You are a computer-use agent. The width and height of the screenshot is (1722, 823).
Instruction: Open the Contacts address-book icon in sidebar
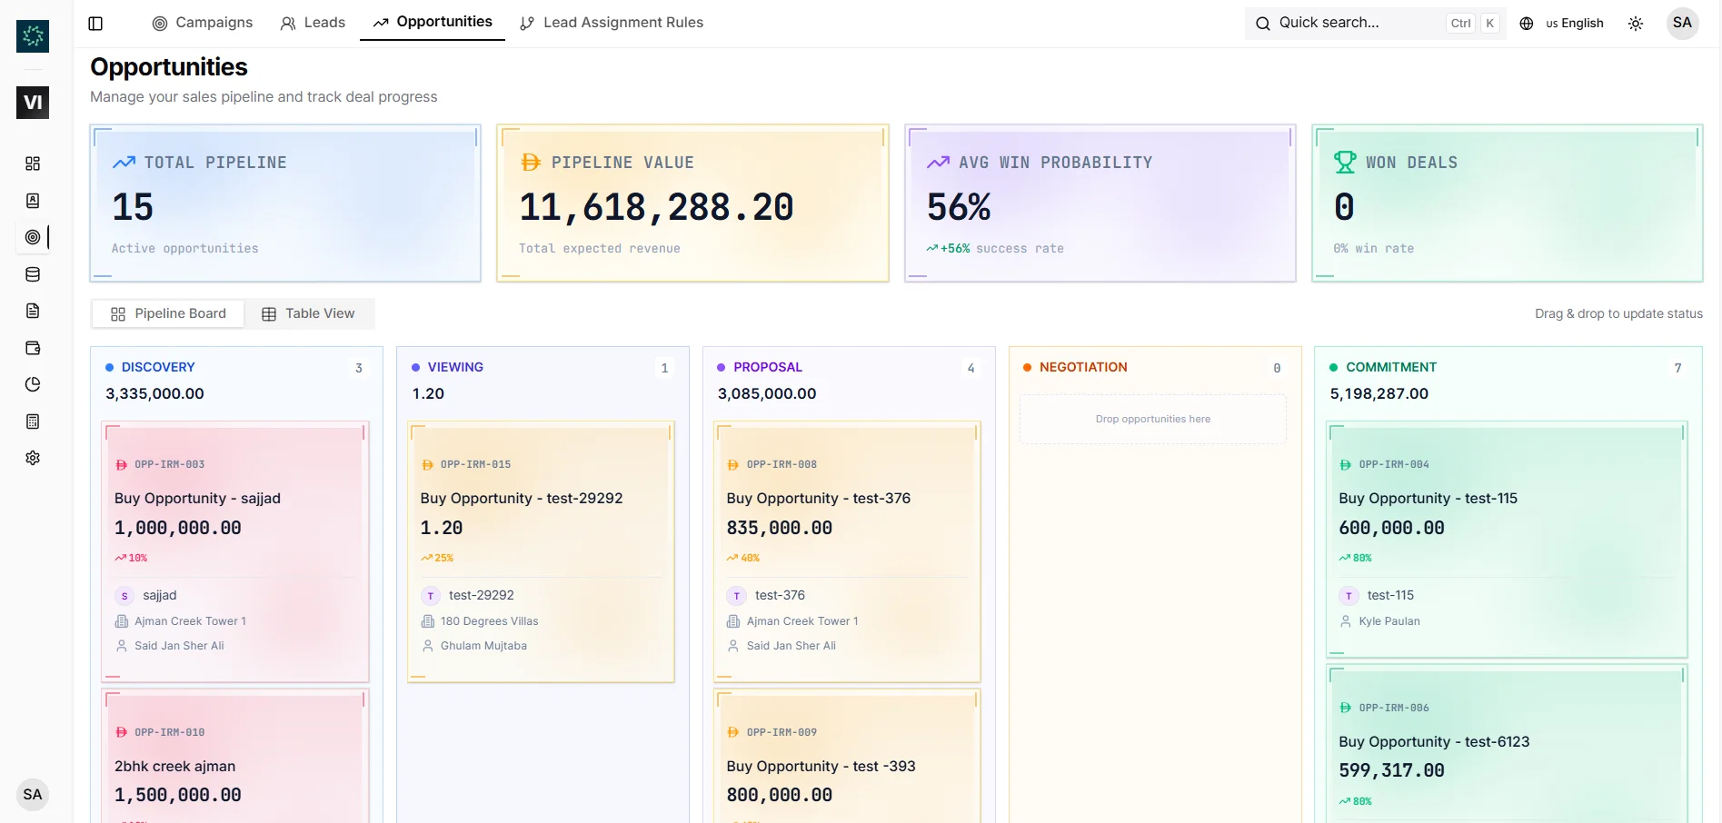tap(33, 201)
